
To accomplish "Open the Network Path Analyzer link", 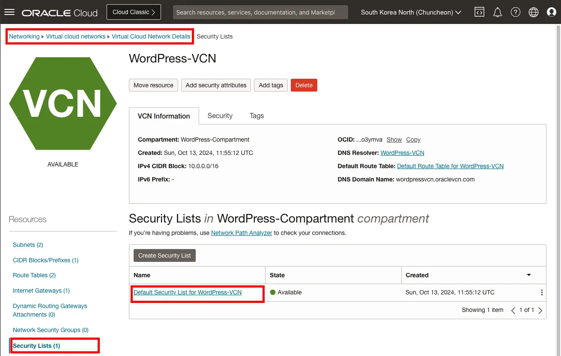I will (242, 233).
